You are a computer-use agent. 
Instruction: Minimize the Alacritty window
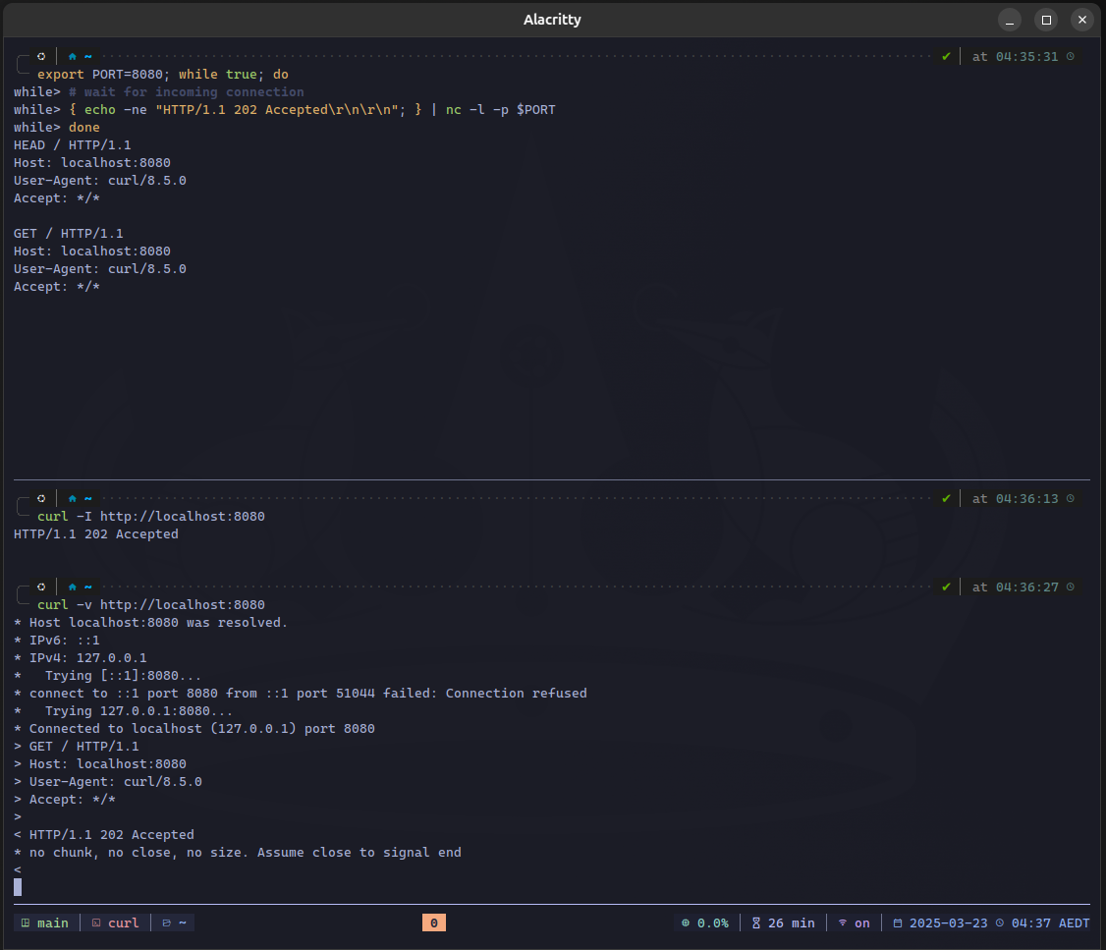(1010, 20)
